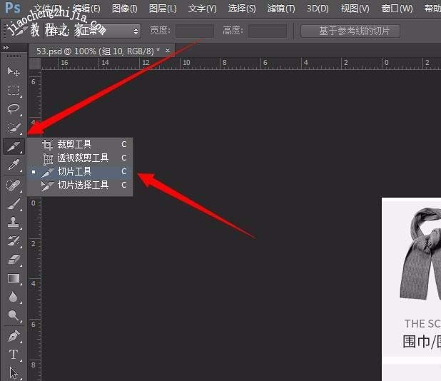Click the Slice tool in toolbar

pos(14,146)
